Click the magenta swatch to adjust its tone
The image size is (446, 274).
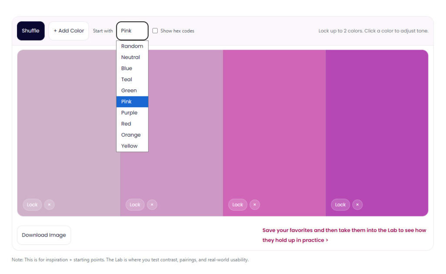pos(274,131)
